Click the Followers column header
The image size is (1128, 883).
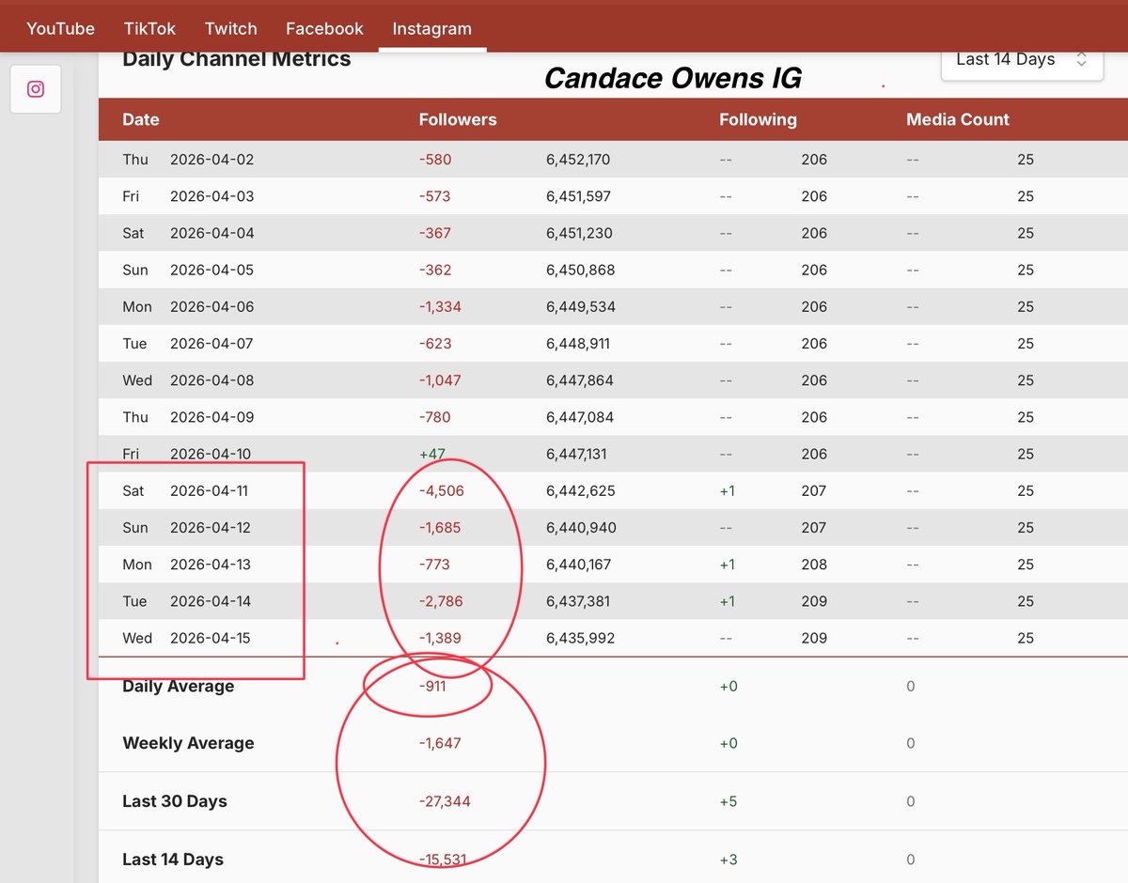pos(458,119)
